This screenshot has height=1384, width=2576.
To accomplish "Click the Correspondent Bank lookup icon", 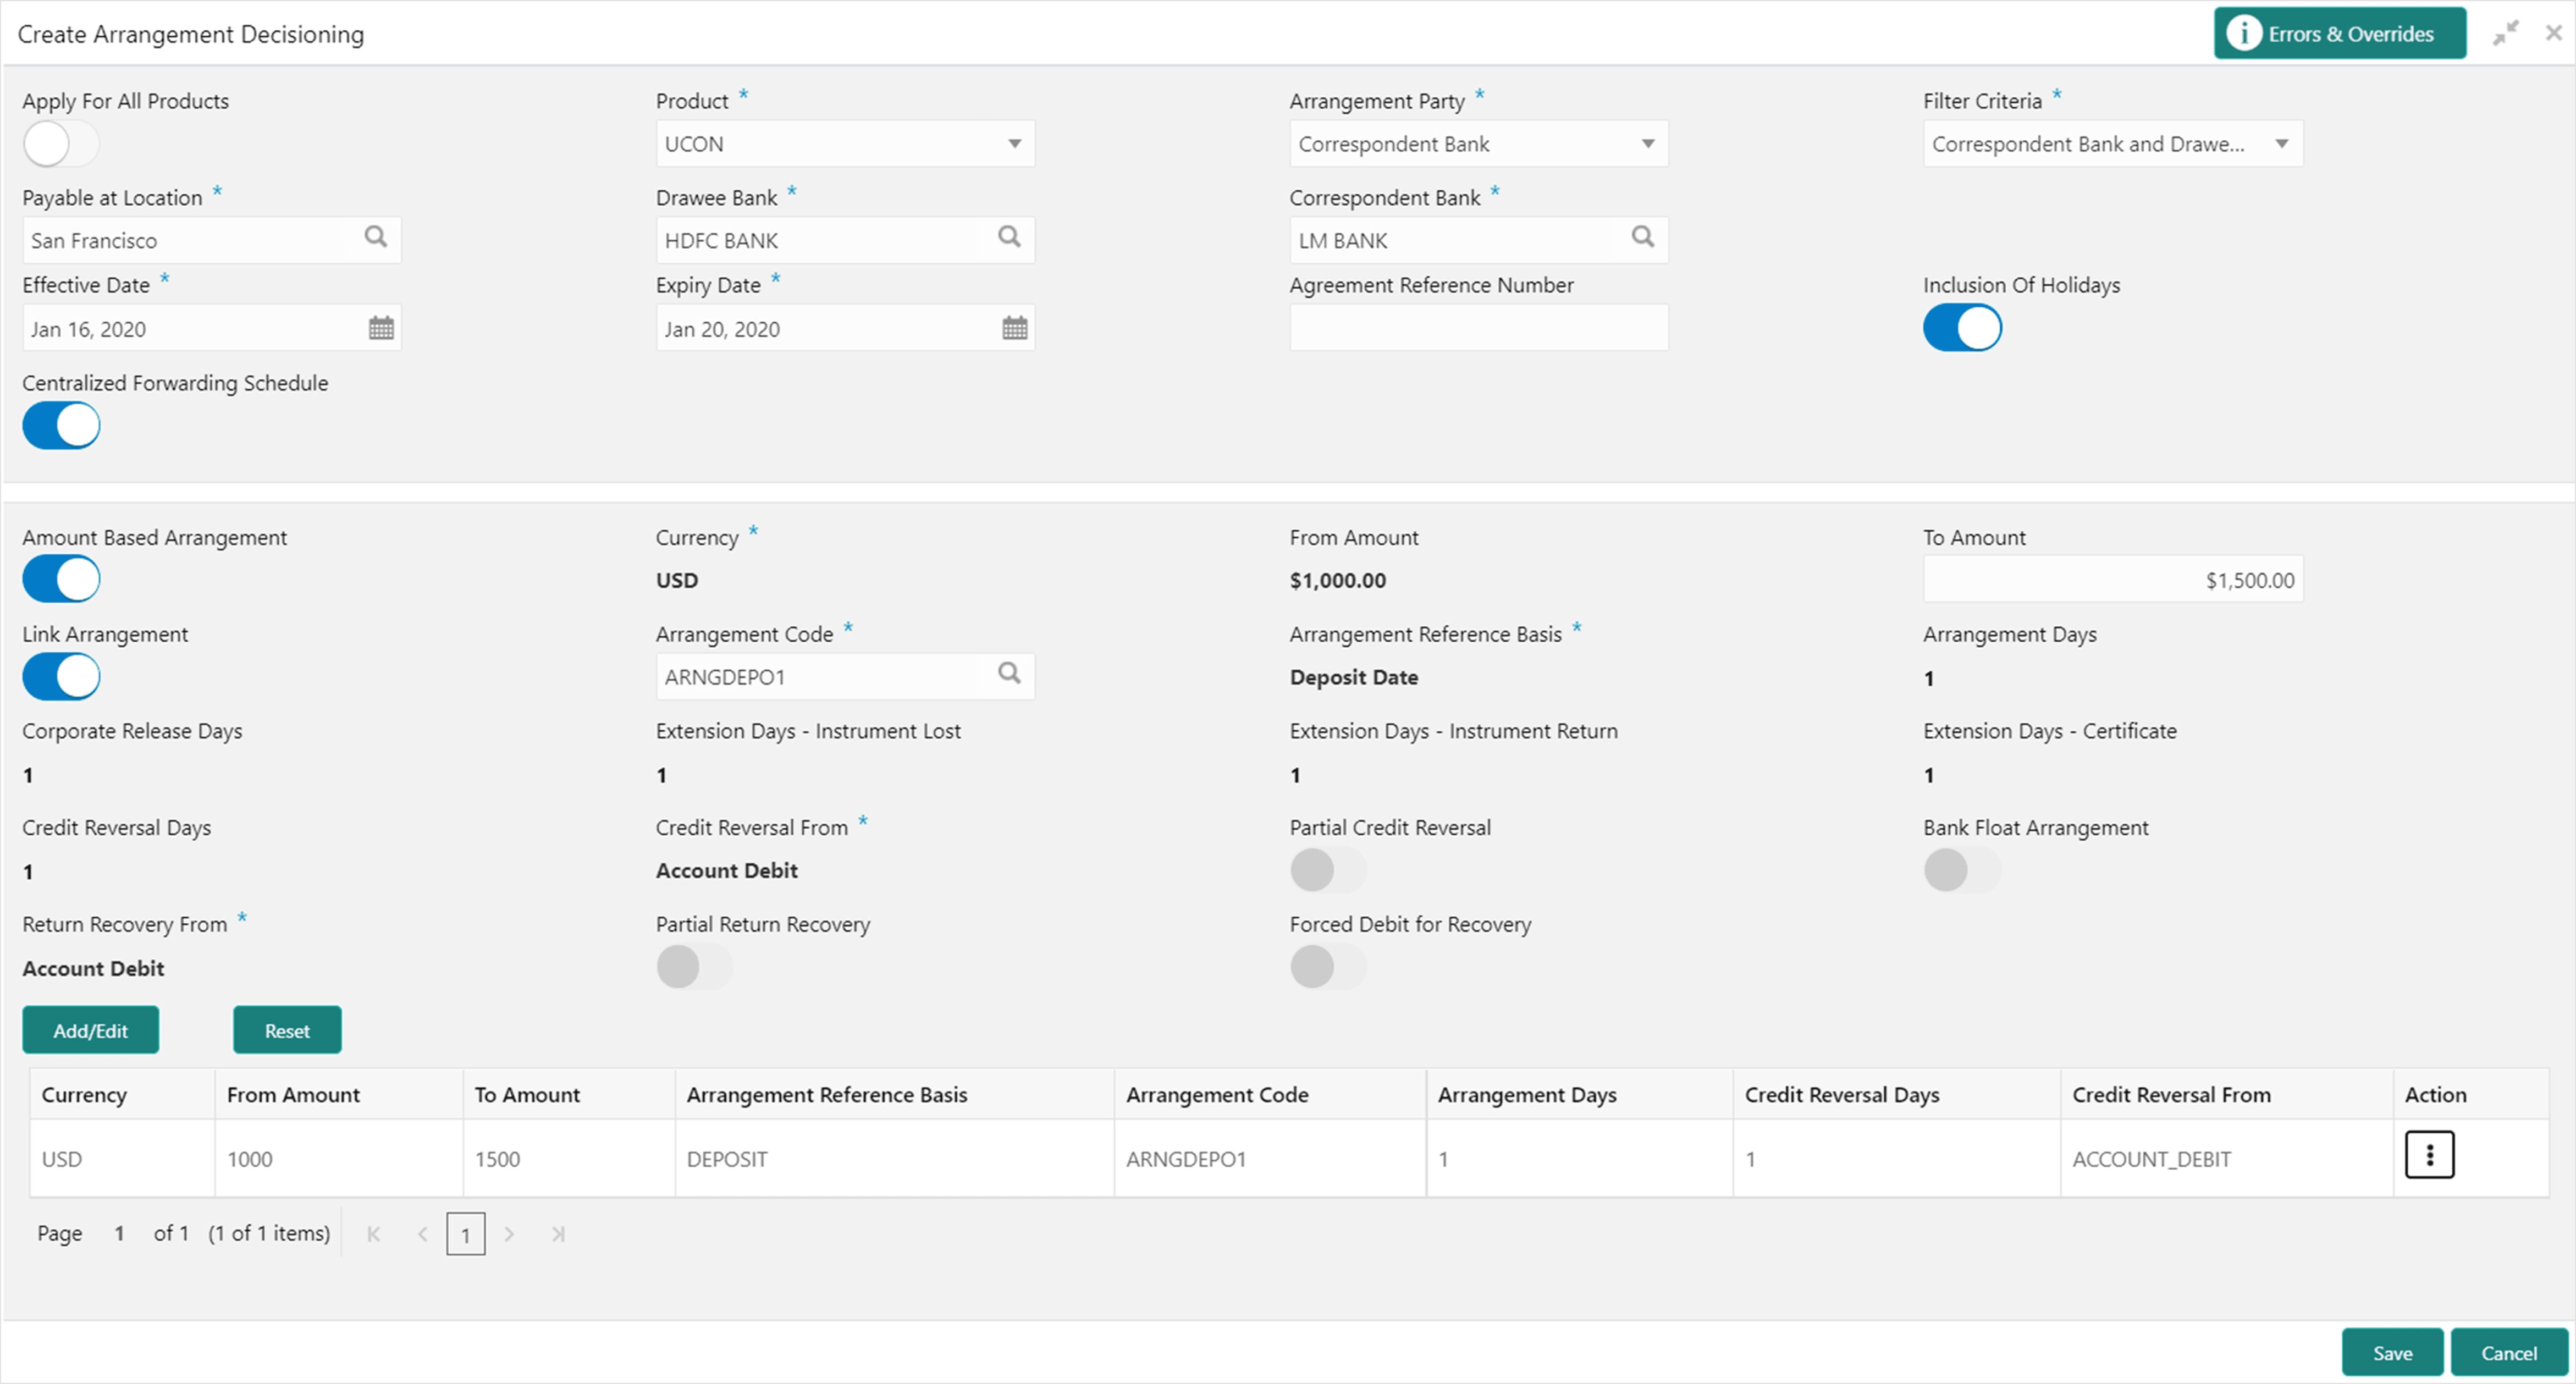I will tap(1642, 237).
